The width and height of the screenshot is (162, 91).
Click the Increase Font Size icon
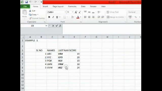point(76,12)
